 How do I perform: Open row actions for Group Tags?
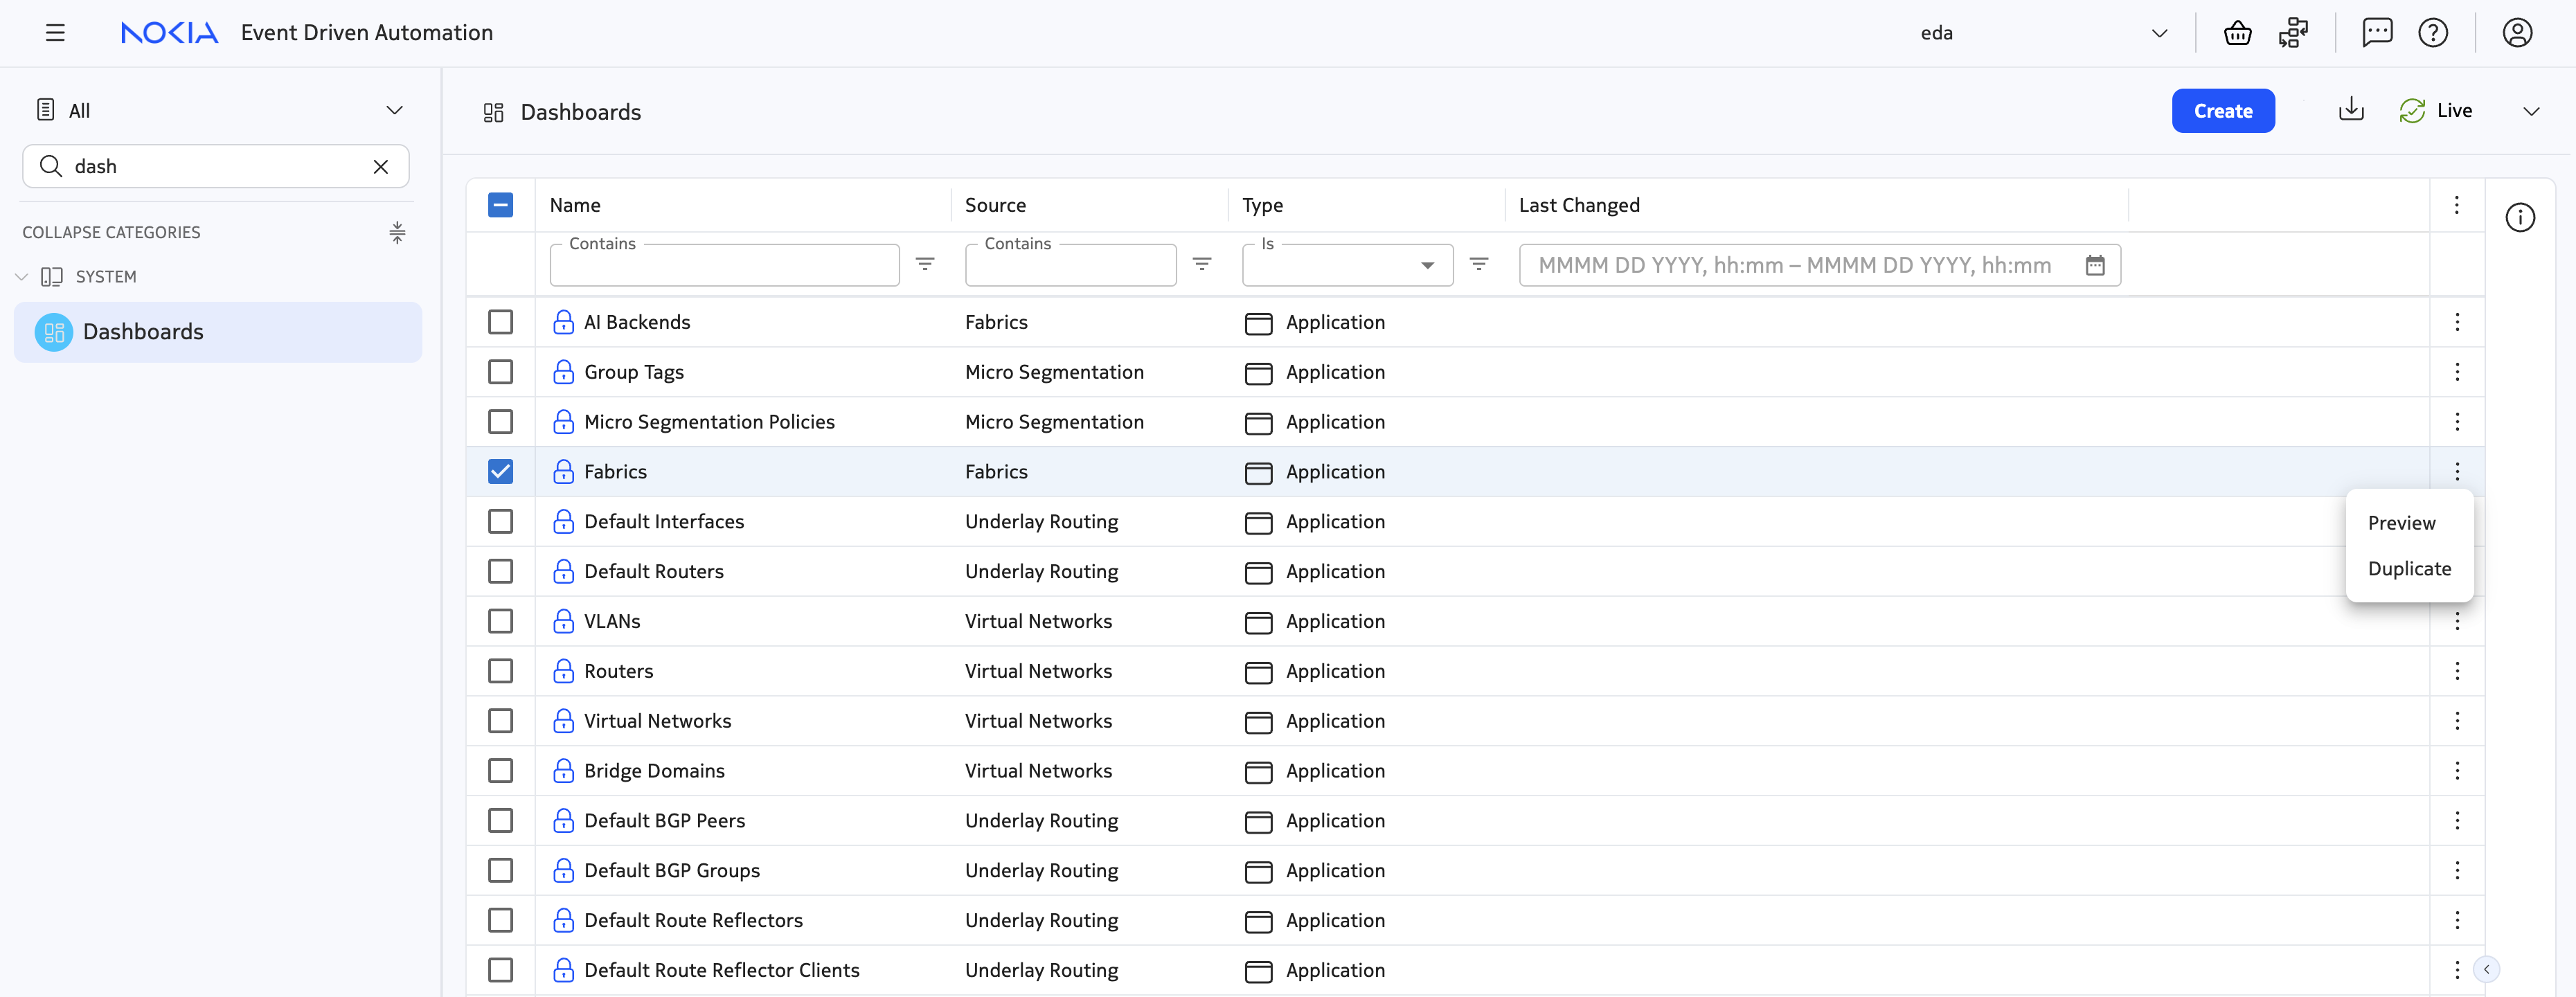pos(2457,372)
